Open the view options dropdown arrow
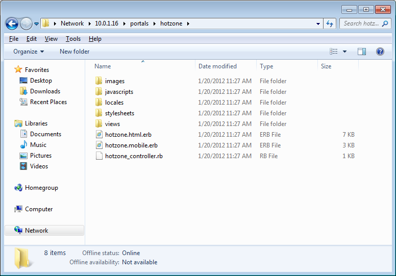This screenshot has width=396, height=276. [x=345, y=52]
